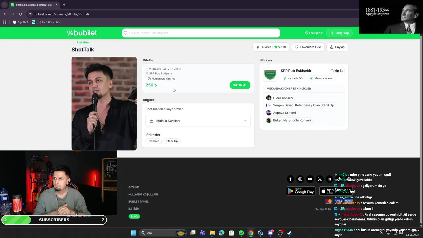
Task: Click the Google Play download badge
Action: (x=301, y=191)
